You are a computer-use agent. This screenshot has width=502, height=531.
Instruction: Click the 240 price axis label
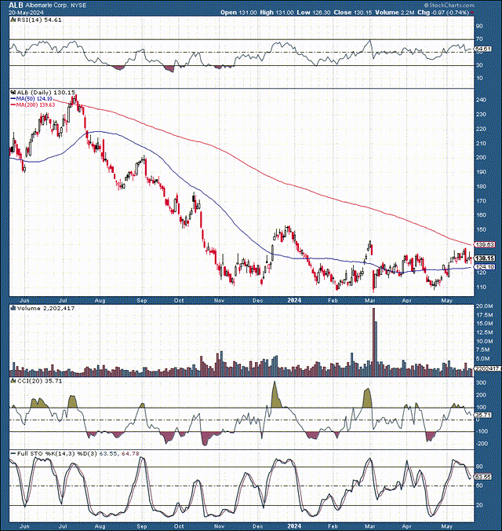(x=481, y=100)
